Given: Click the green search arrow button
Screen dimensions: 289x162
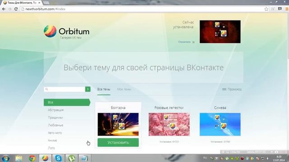Looking at the screenshot, I should click(88, 89).
